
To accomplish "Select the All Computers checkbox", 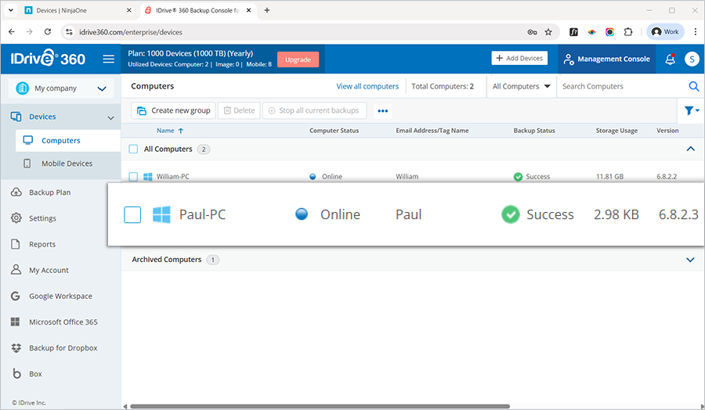I will coord(133,149).
